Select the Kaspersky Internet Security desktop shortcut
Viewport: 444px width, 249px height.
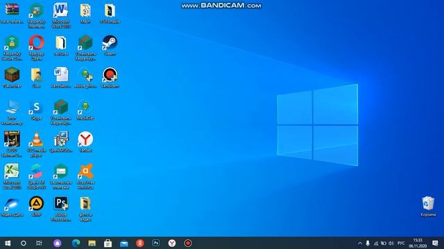coord(36,16)
